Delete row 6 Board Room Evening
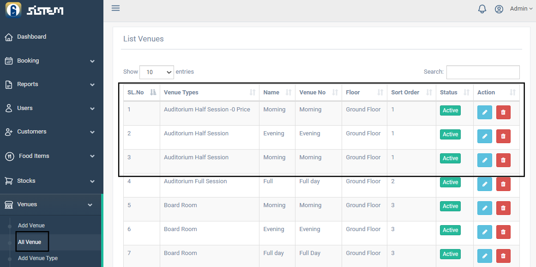This screenshot has width=536, height=267. [503, 232]
